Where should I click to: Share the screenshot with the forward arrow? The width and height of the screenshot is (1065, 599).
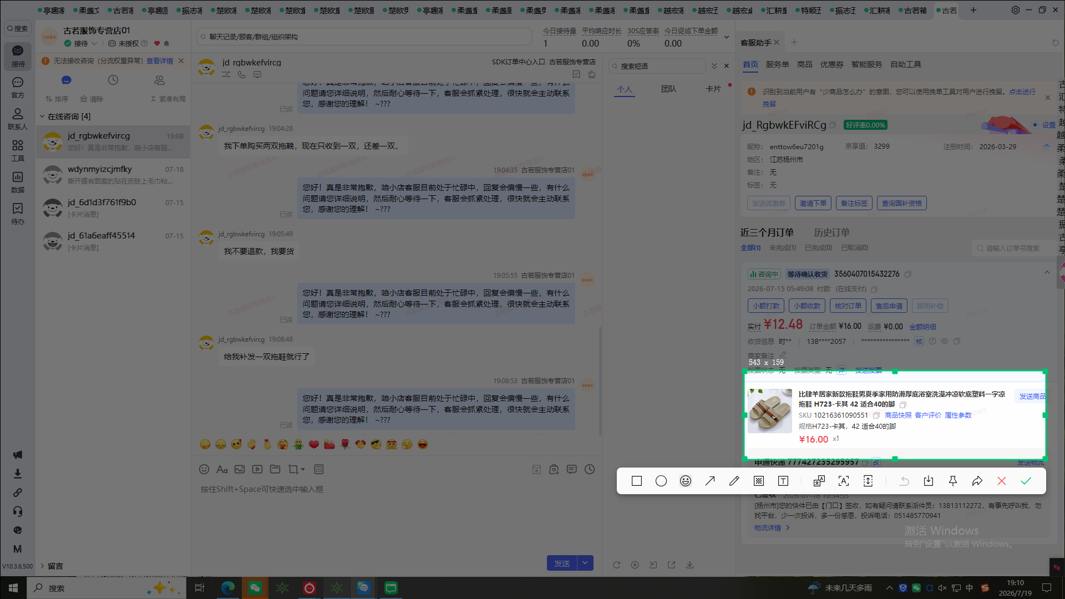(x=977, y=481)
